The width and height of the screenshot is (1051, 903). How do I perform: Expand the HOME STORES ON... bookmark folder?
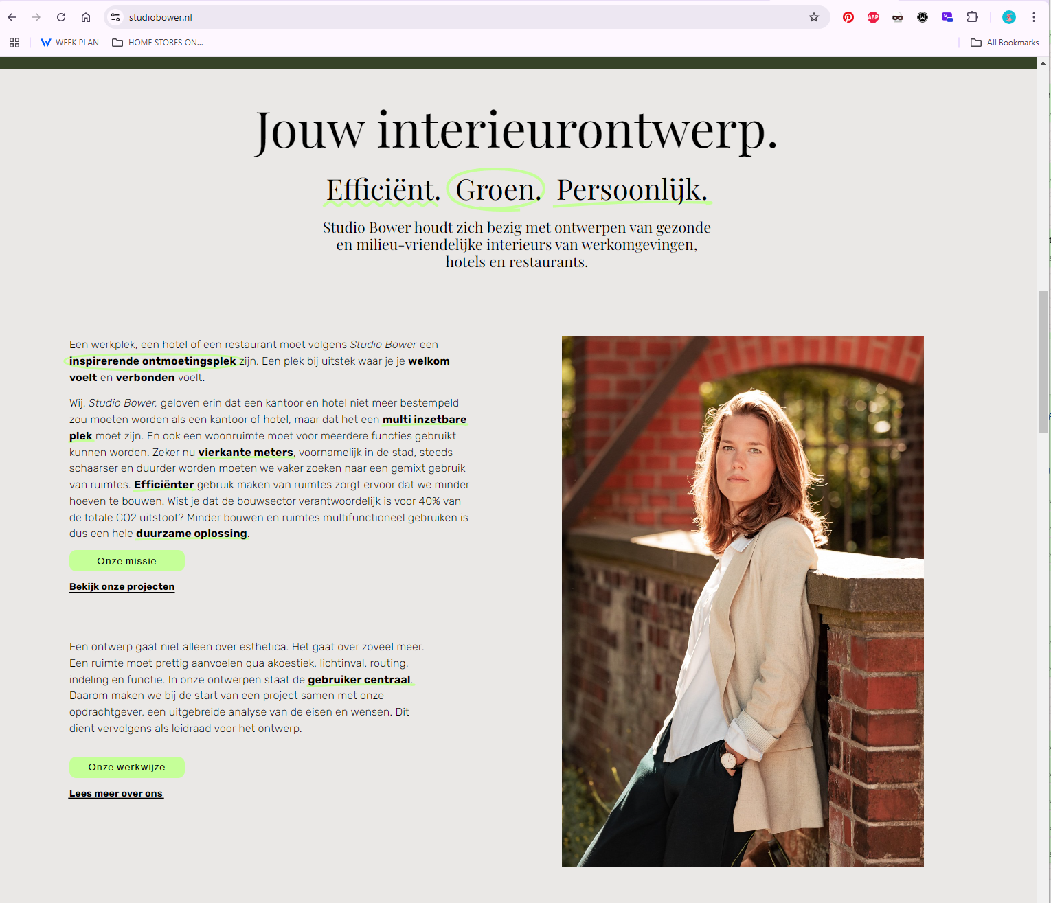(157, 43)
